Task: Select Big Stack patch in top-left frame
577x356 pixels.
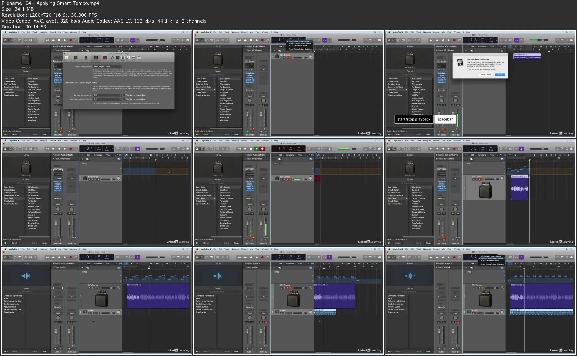Action: pyautogui.click(x=32, y=81)
